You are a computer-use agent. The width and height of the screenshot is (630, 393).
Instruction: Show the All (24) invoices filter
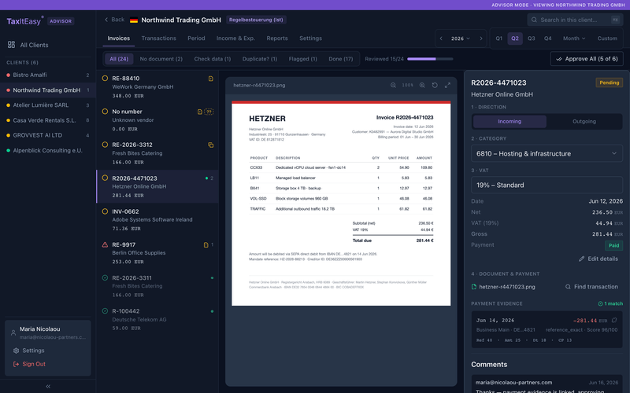click(x=119, y=59)
